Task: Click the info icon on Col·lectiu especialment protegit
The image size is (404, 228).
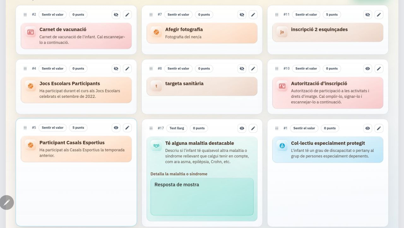Action: coord(282,145)
